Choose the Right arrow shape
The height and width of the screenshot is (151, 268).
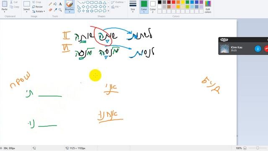tap(96, 7)
